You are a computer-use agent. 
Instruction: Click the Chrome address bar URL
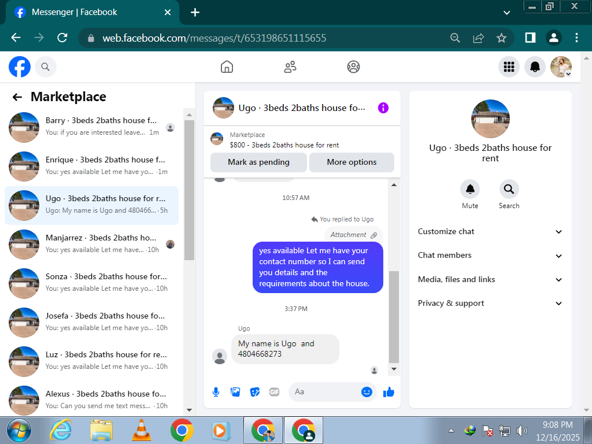214,38
